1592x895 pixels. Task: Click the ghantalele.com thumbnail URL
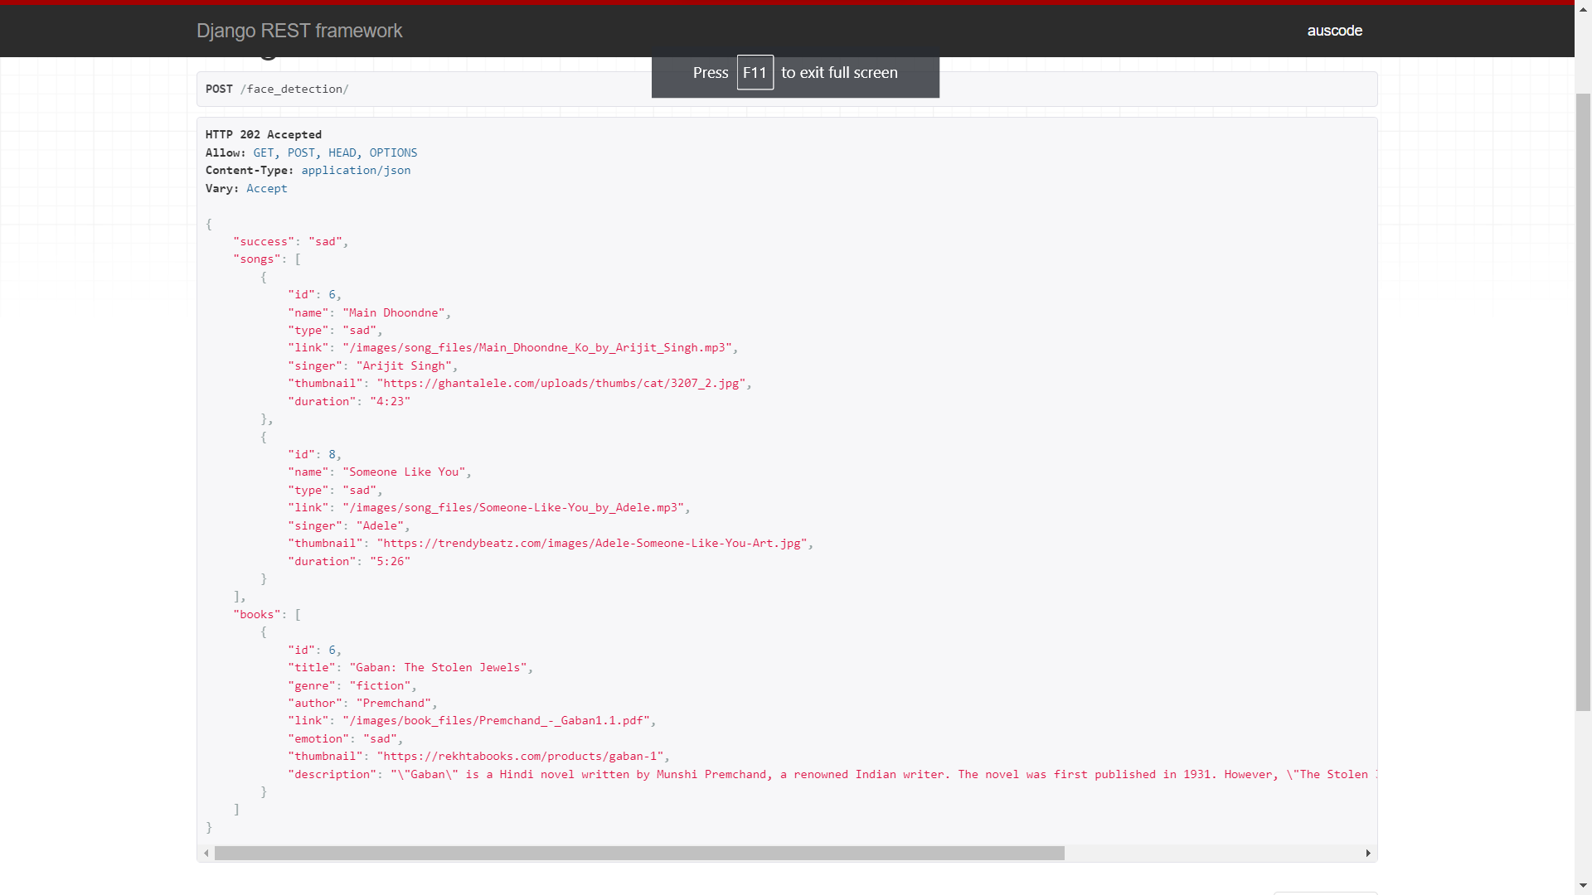click(561, 384)
